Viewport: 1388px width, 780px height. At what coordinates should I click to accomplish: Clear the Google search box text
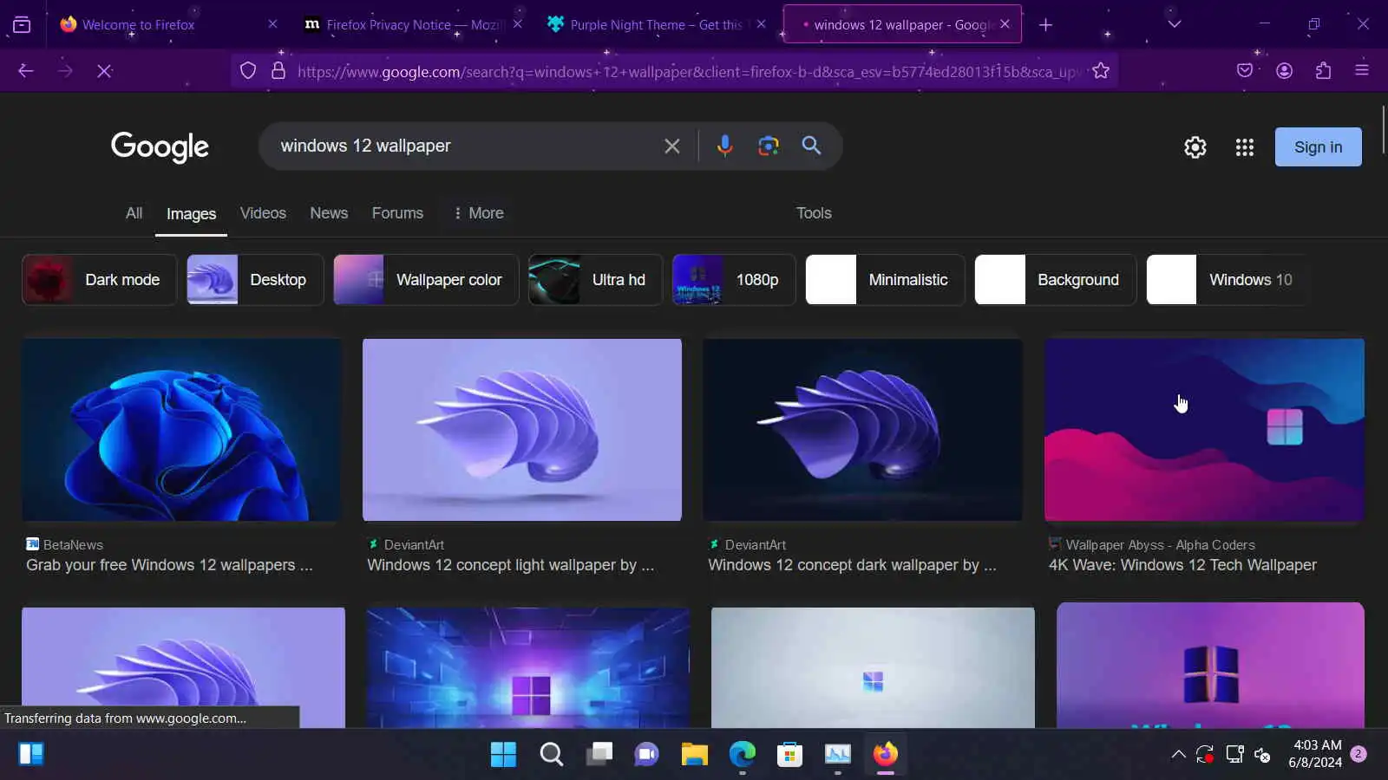tap(672, 146)
